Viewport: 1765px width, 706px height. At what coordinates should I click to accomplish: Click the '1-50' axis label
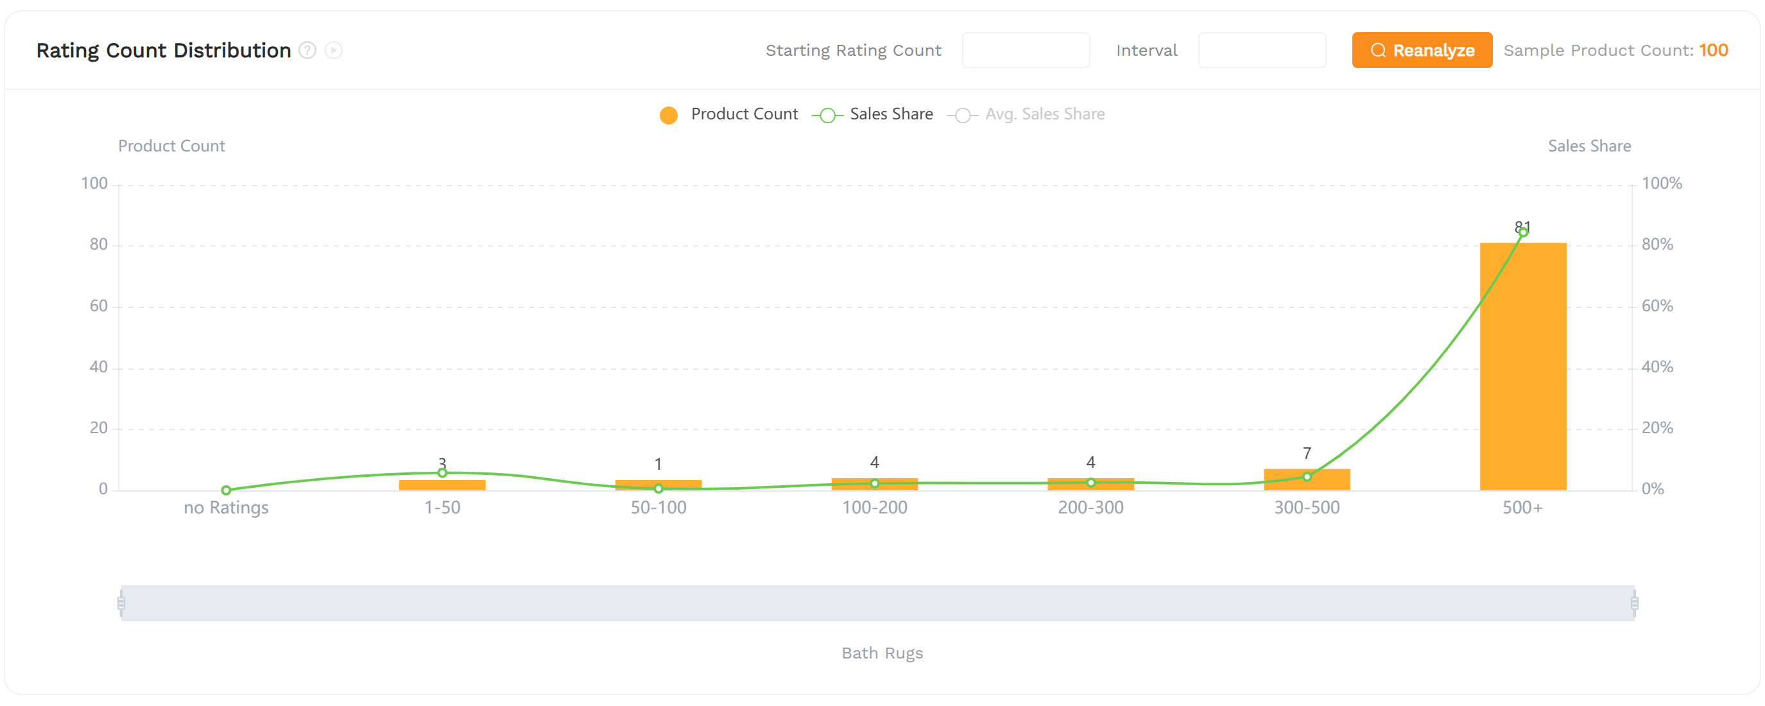coord(442,508)
